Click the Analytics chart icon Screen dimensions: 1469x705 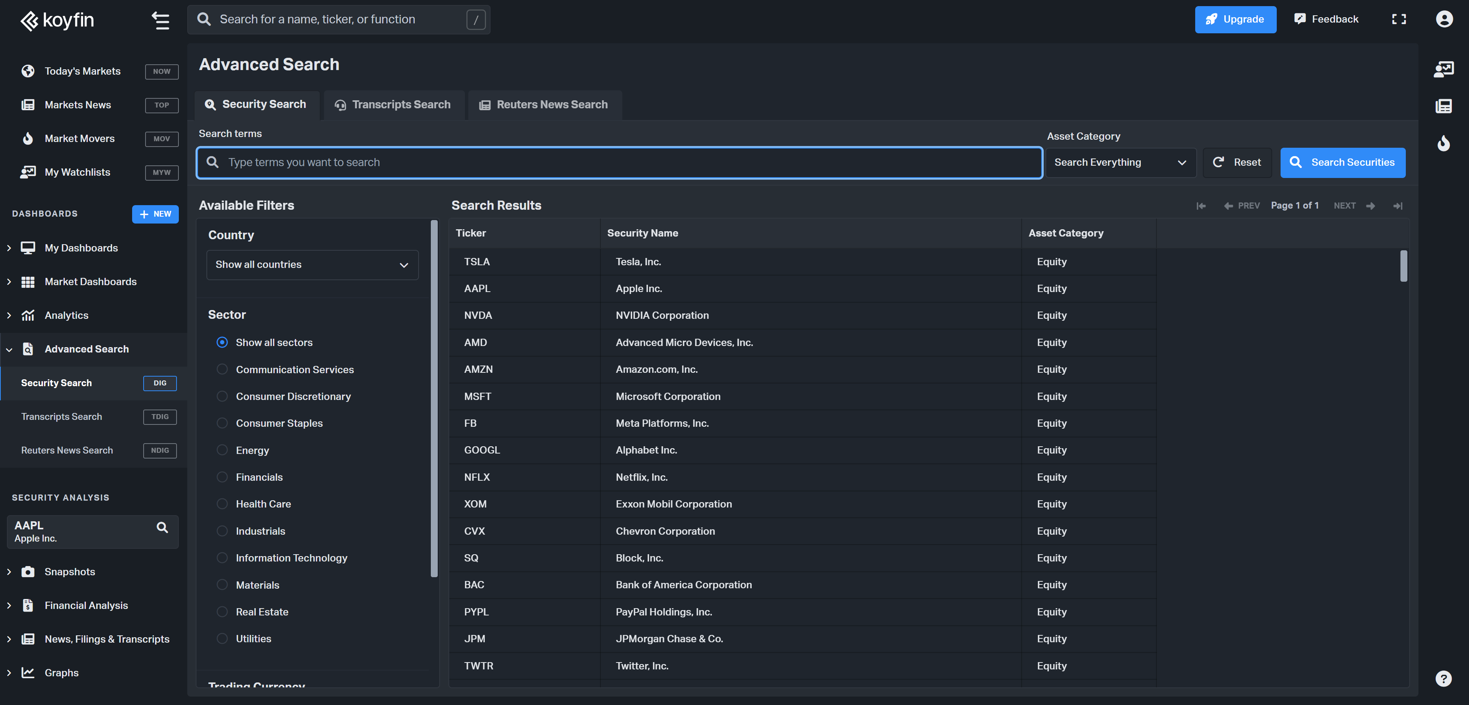click(x=27, y=315)
